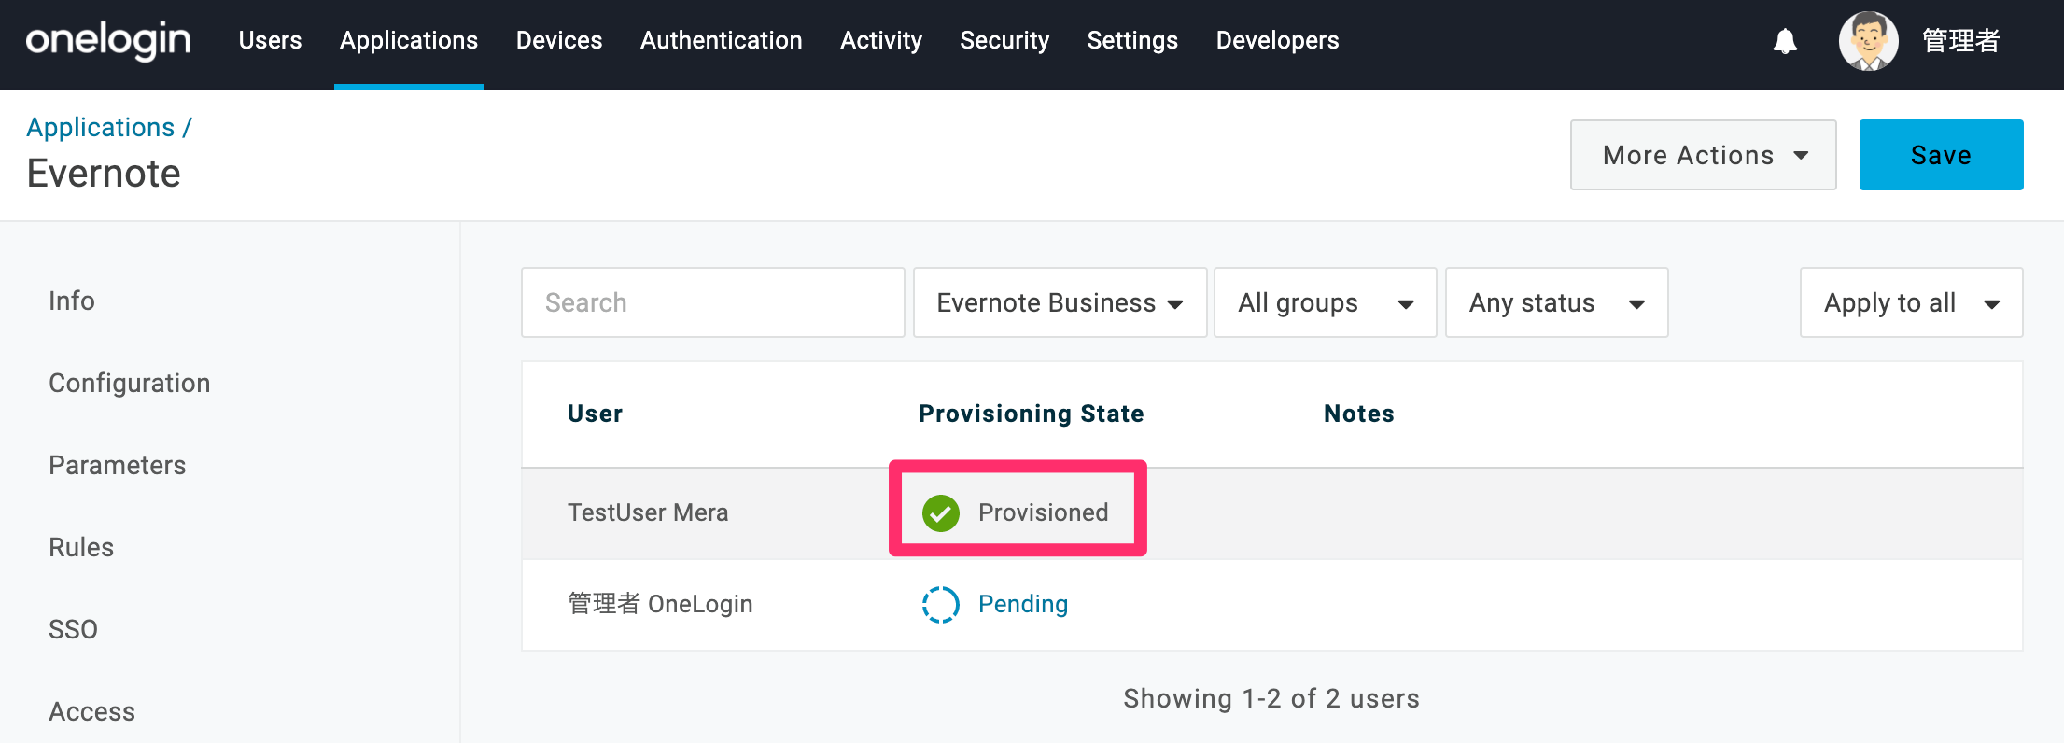Click the User column header

(595, 414)
